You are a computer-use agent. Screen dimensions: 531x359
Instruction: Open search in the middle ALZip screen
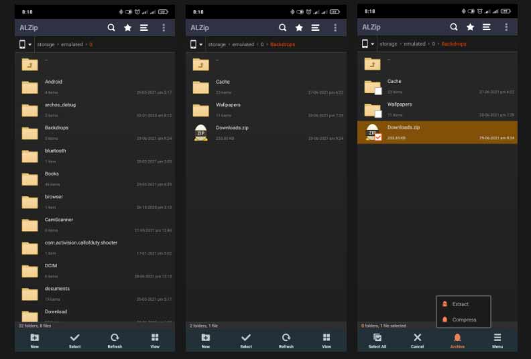(x=282, y=27)
